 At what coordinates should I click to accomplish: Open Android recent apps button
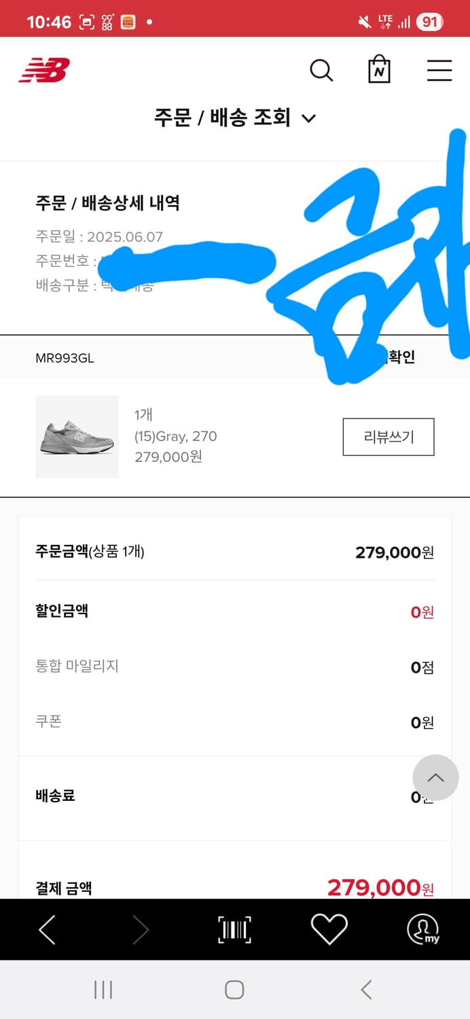pyautogui.click(x=103, y=989)
